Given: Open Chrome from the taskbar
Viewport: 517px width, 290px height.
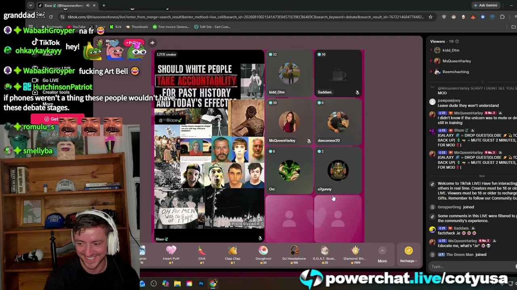Looking at the screenshot, I should click(x=213, y=284).
